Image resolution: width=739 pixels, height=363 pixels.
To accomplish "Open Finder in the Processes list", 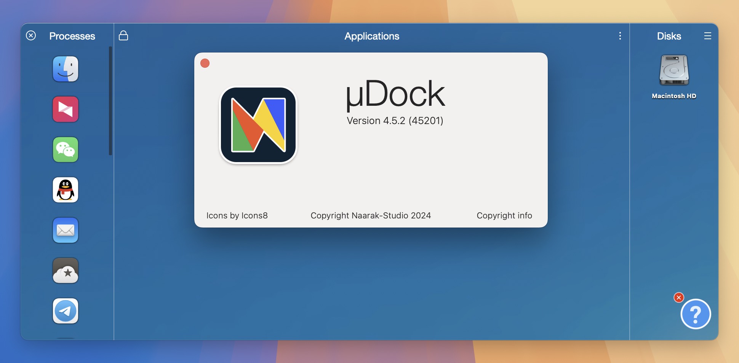I will pos(66,69).
